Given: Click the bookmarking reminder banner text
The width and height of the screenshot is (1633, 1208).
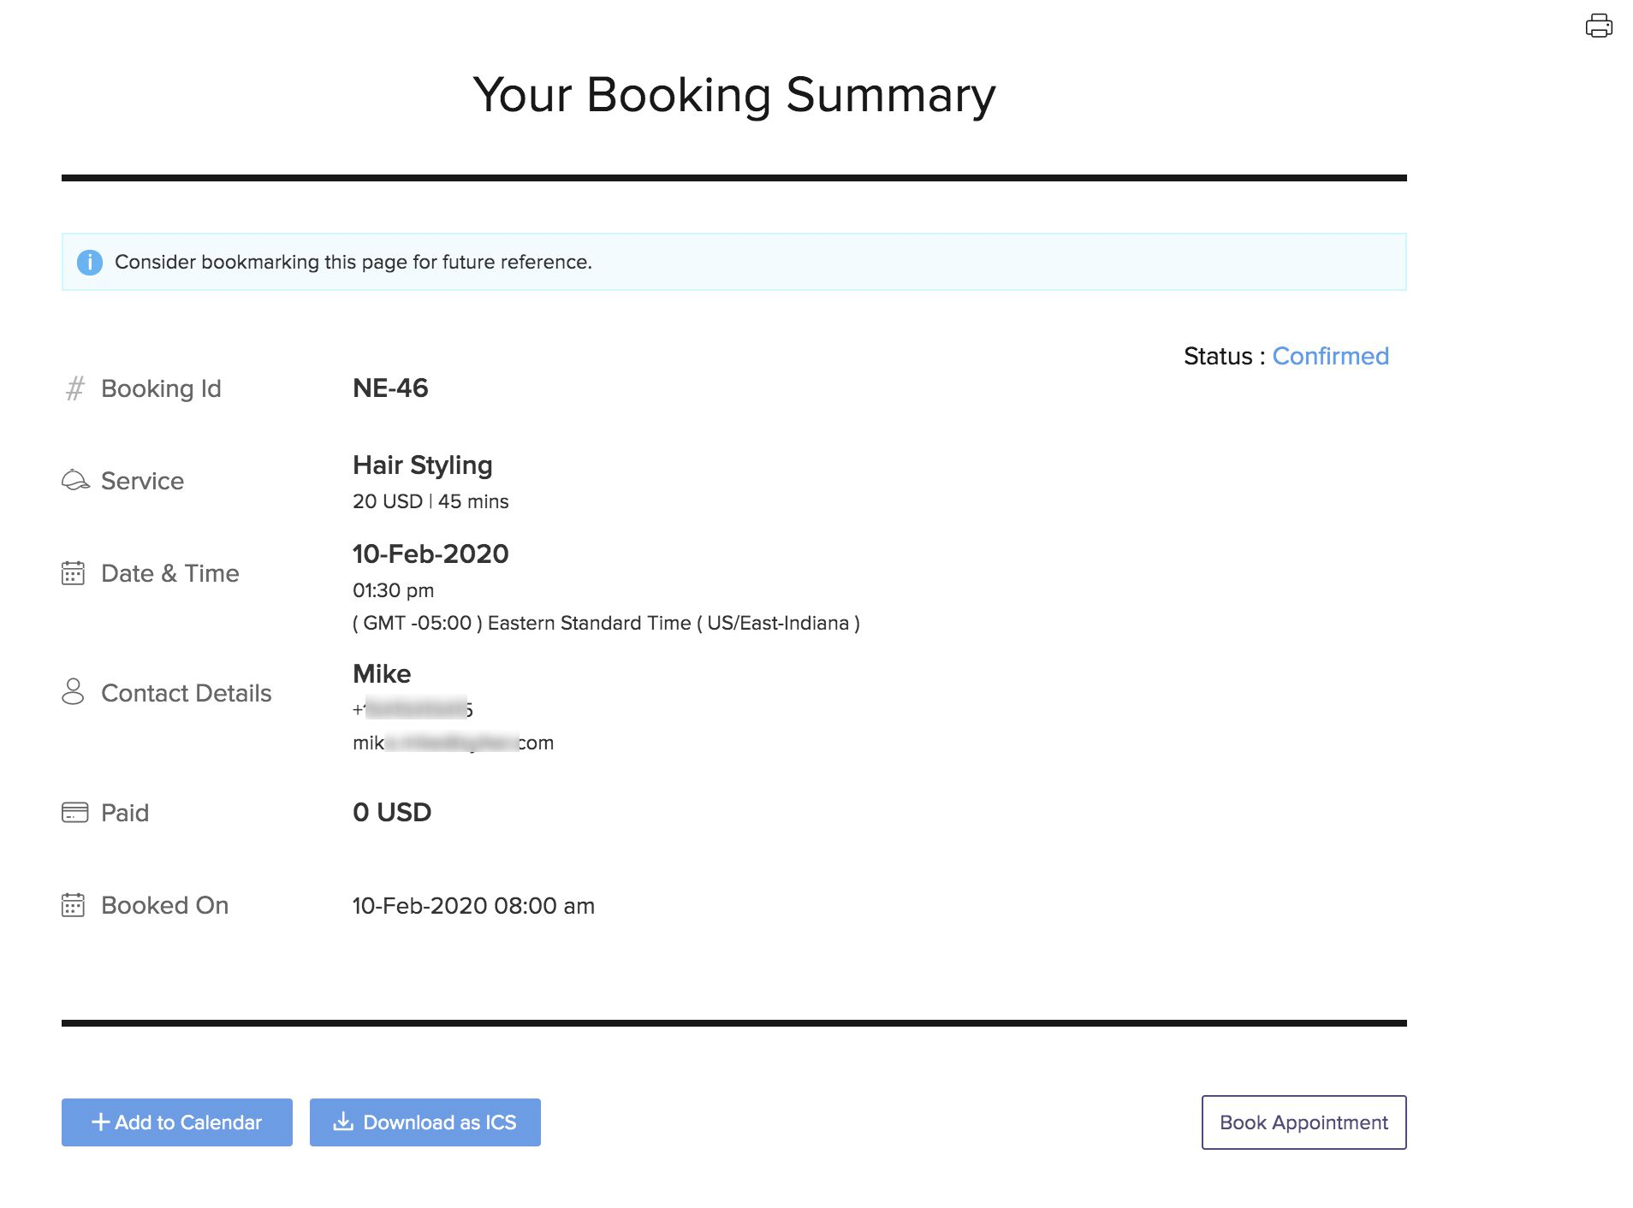Looking at the screenshot, I should coord(353,262).
